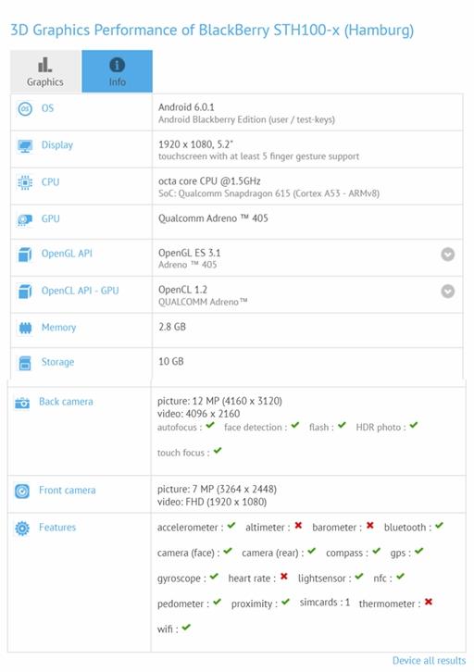Click the OS row icon
Viewport: 474px width, 672px height.
pyautogui.click(x=25, y=109)
